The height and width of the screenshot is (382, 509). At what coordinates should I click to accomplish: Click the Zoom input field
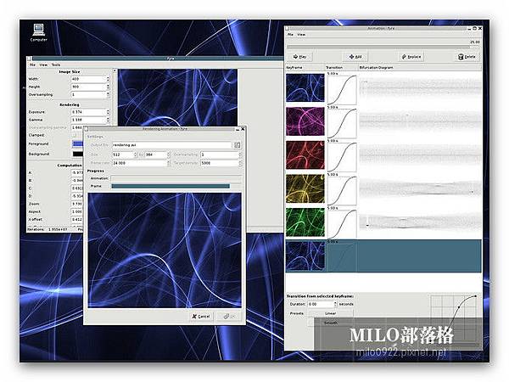[x=77, y=204]
